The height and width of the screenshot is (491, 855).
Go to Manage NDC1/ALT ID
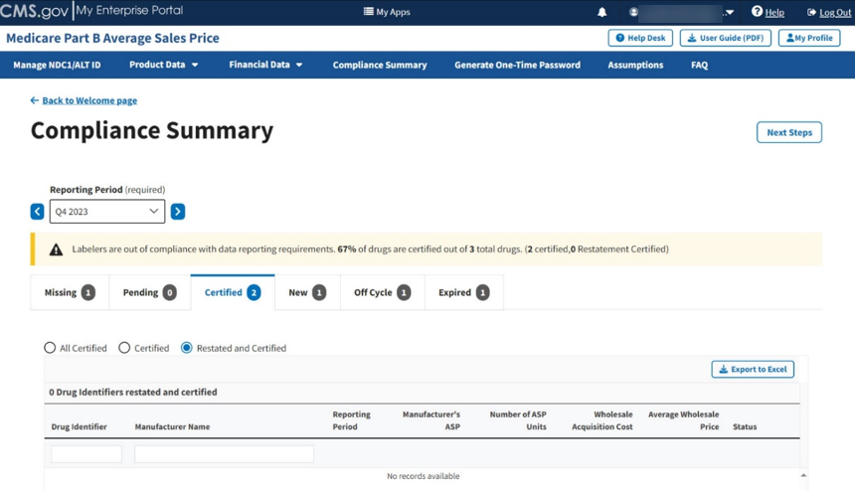click(x=57, y=65)
